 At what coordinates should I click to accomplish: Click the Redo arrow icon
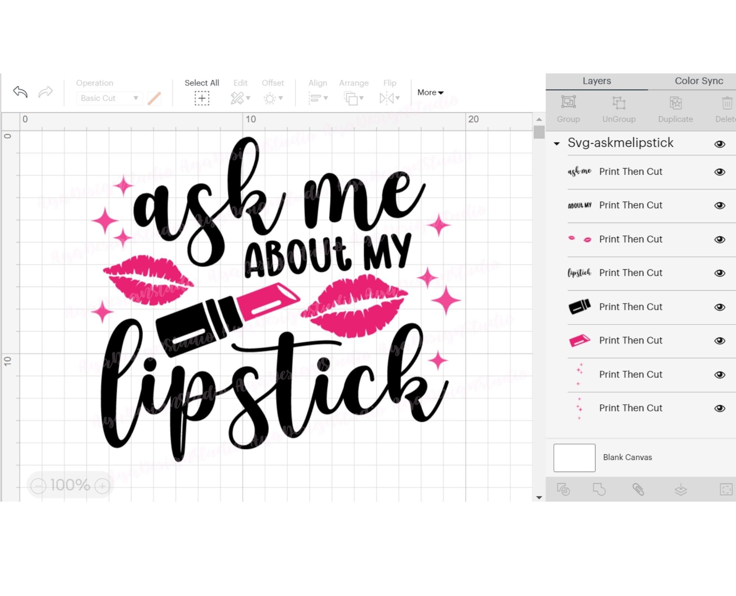pos(45,93)
